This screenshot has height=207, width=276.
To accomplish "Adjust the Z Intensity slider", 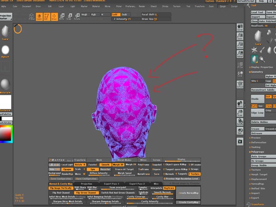I will click(126, 19).
